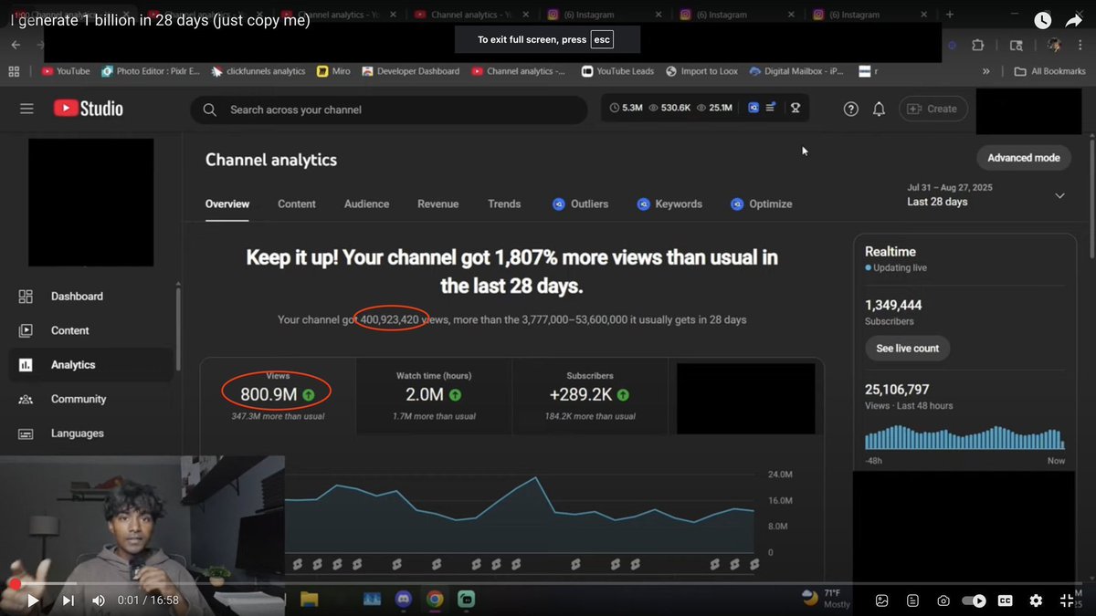
Task: Click the trophy icon in the stats bar
Action: [x=796, y=108]
